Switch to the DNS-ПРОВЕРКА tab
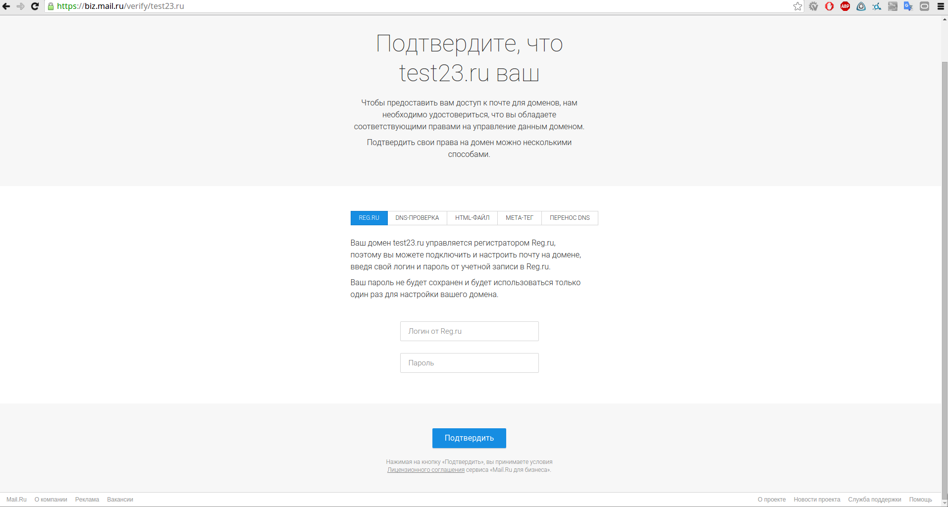This screenshot has height=507, width=948. point(417,218)
